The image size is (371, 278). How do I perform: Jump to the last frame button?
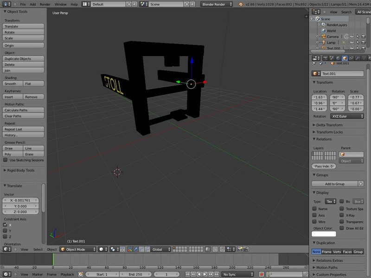pyautogui.click(x=217, y=274)
